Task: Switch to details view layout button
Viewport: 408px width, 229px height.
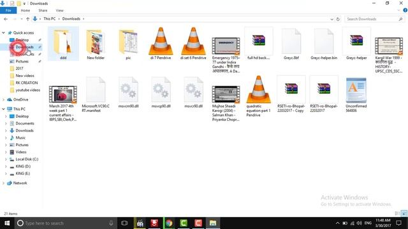Action: [397, 214]
